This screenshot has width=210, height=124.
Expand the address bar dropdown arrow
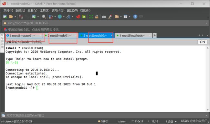tap(206, 23)
